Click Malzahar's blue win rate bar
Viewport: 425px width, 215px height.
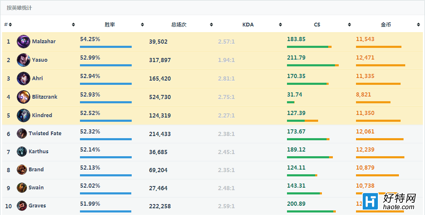(106, 47)
